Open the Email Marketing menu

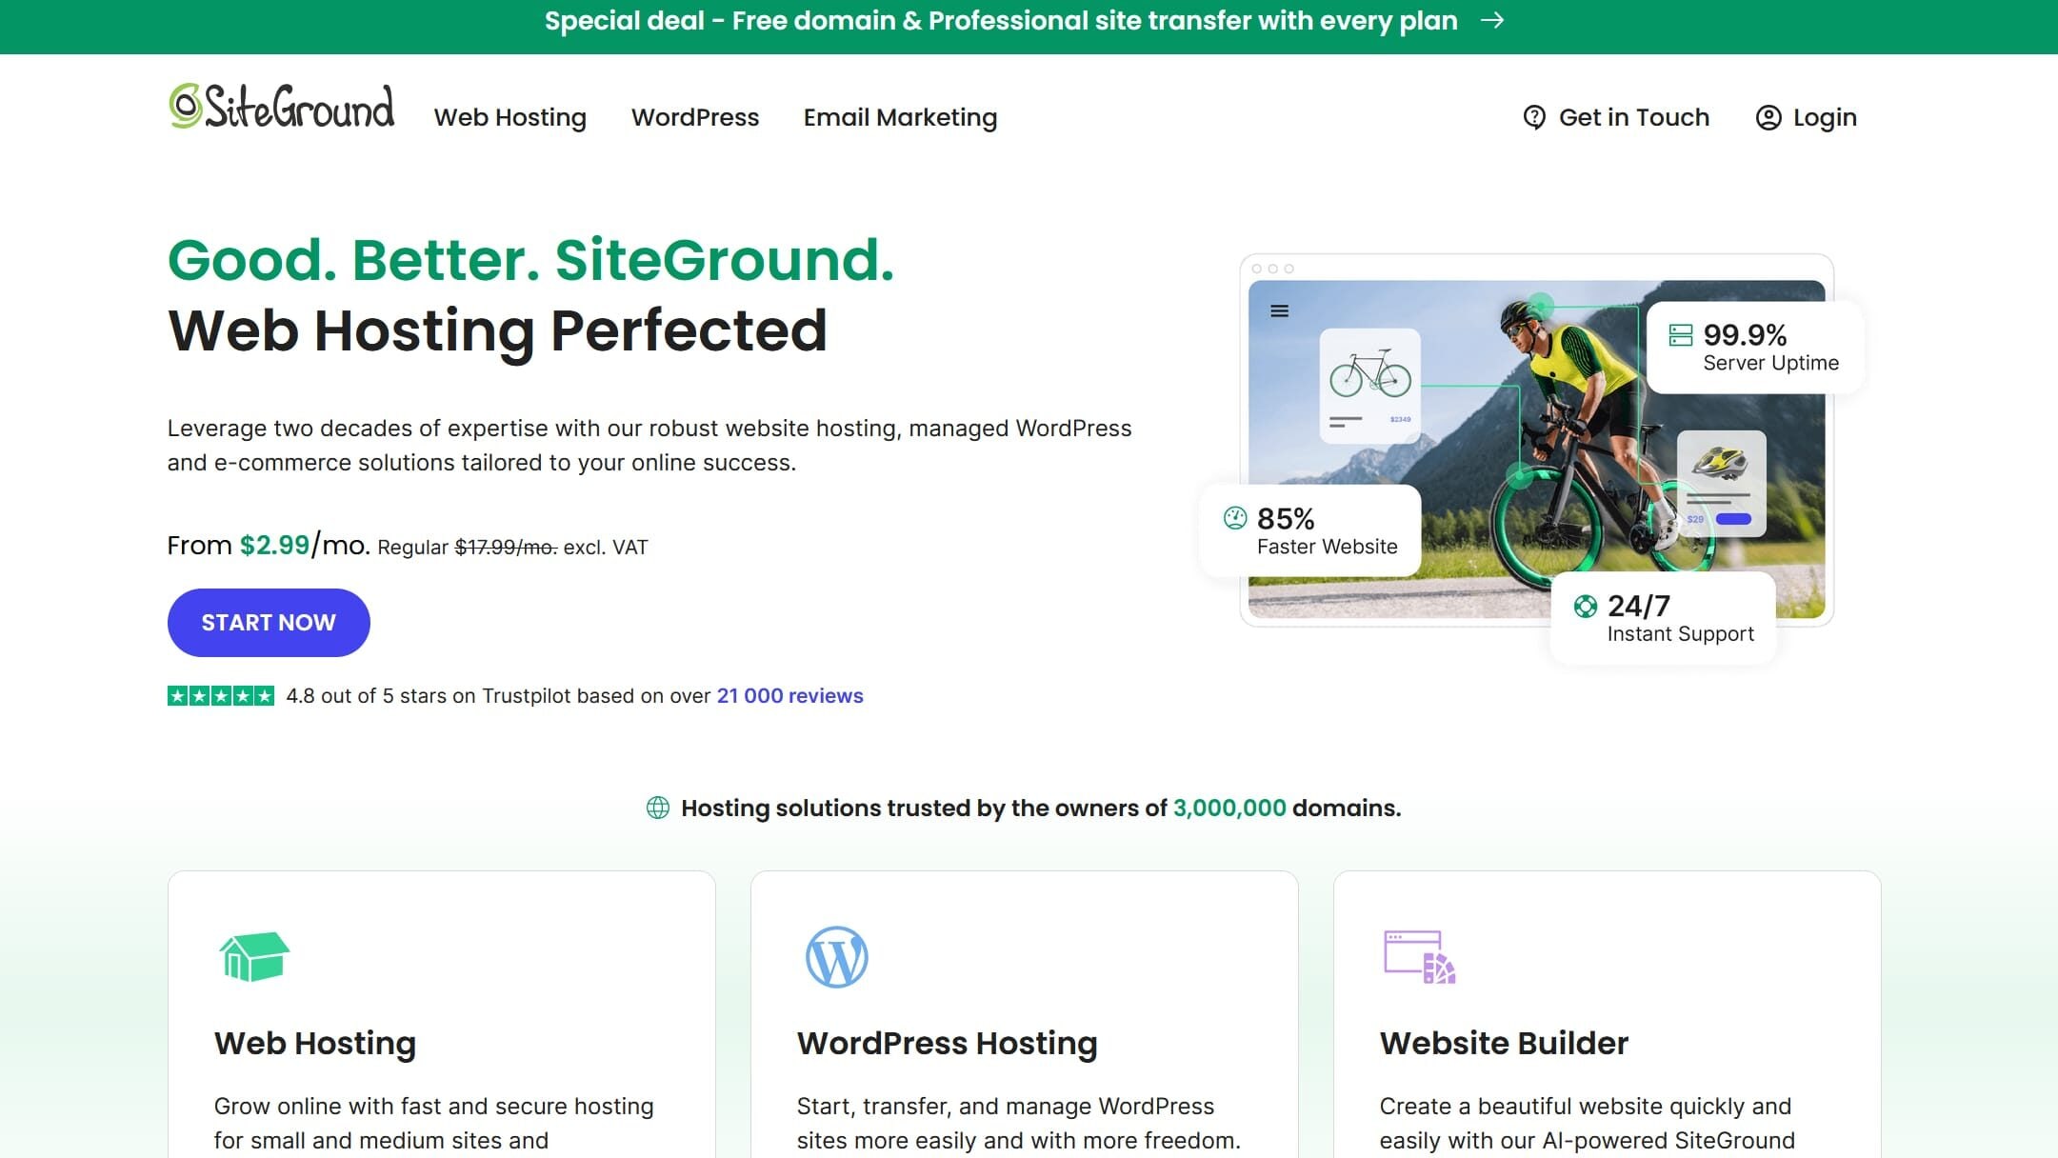coord(899,117)
